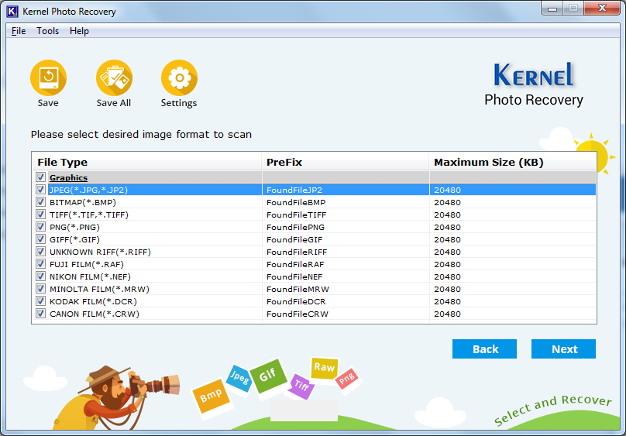Uncheck the BITMAP(*.BMP) checkbox
The width and height of the screenshot is (626, 436).
[x=40, y=202]
